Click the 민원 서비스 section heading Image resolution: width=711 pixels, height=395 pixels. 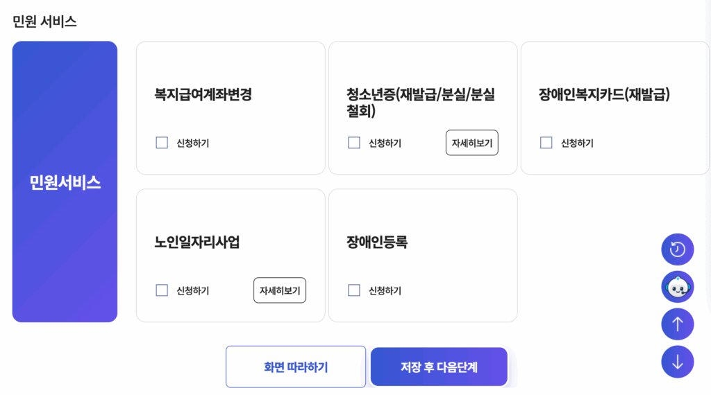click(x=44, y=21)
